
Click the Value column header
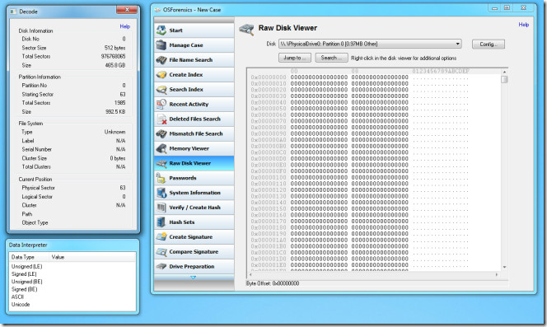pos(92,257)
